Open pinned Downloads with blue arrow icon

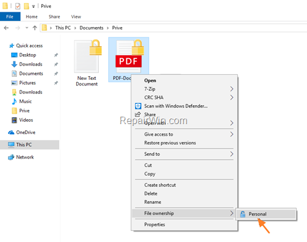click(31, 64)
